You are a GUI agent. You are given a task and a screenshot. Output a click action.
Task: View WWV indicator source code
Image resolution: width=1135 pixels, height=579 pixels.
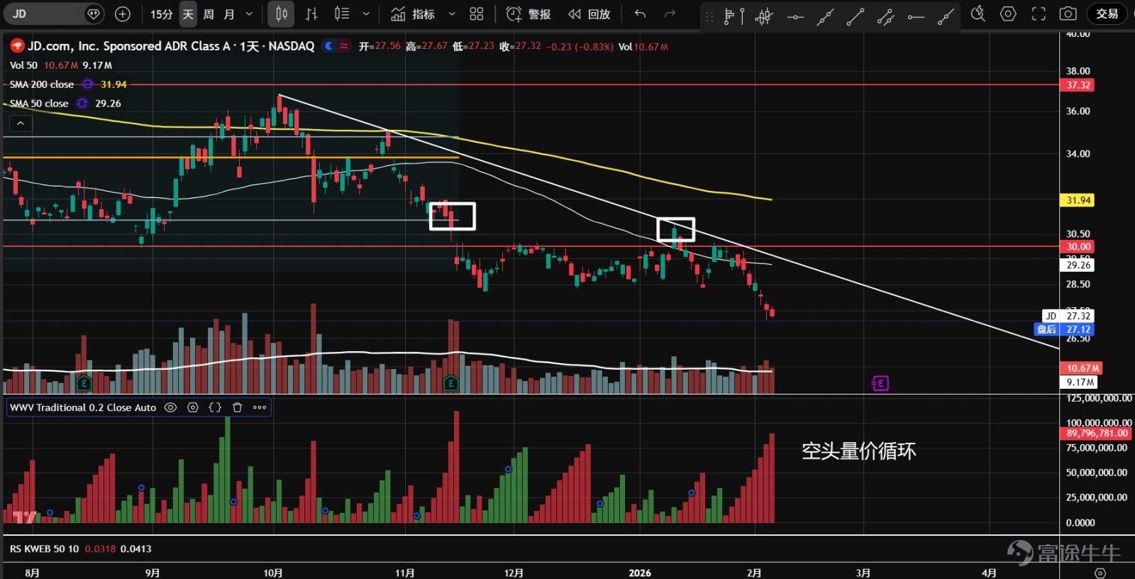coord(215,407)
